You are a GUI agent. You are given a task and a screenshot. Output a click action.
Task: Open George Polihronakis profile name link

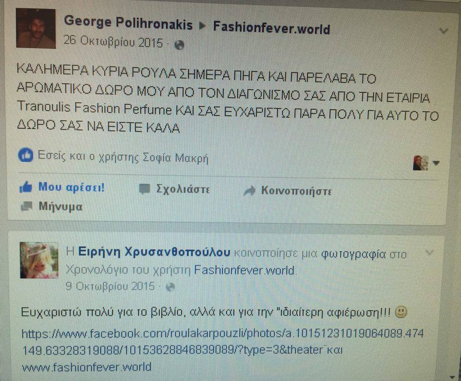128,23
